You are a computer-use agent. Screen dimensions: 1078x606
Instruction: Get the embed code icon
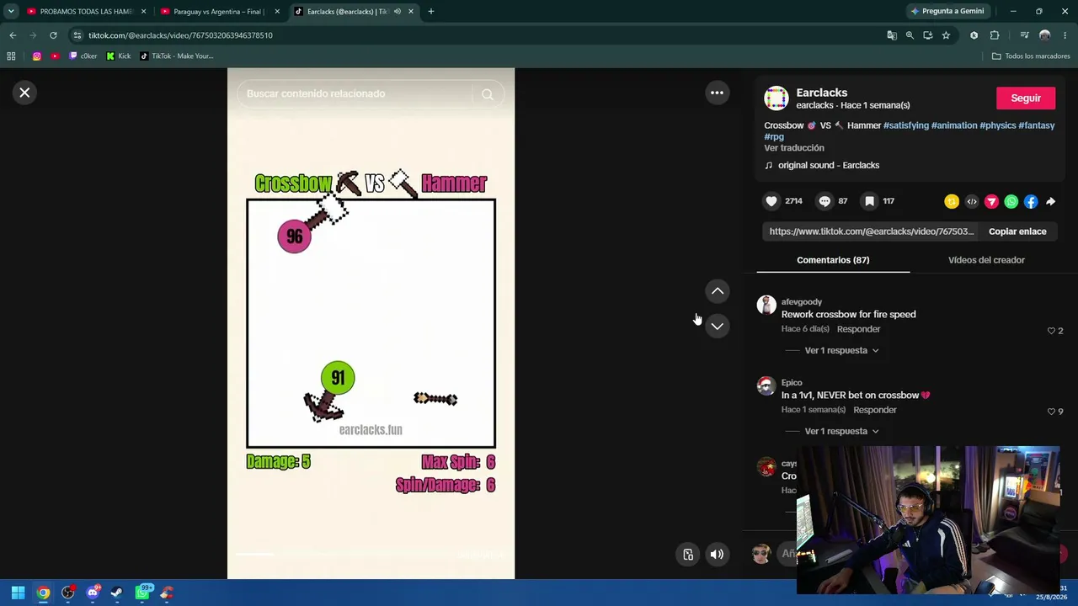point(972,201)
